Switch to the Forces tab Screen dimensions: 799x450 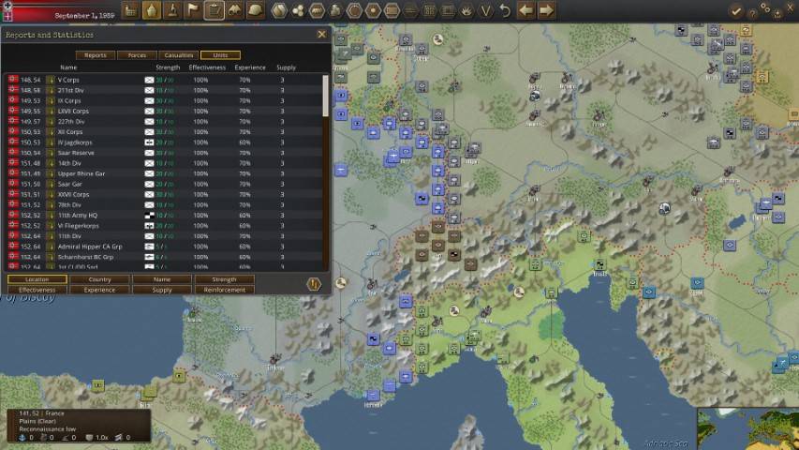(x=137, y=55)
